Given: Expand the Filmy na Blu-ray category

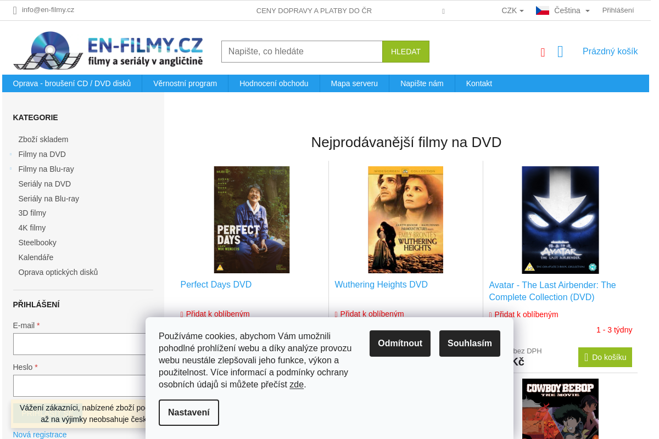Looking at the screenshot, I should pyautogui.click(x=11, y=169).
